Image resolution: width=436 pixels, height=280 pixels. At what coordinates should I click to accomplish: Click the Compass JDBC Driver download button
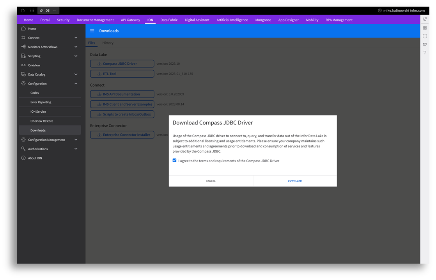[122, 64]
